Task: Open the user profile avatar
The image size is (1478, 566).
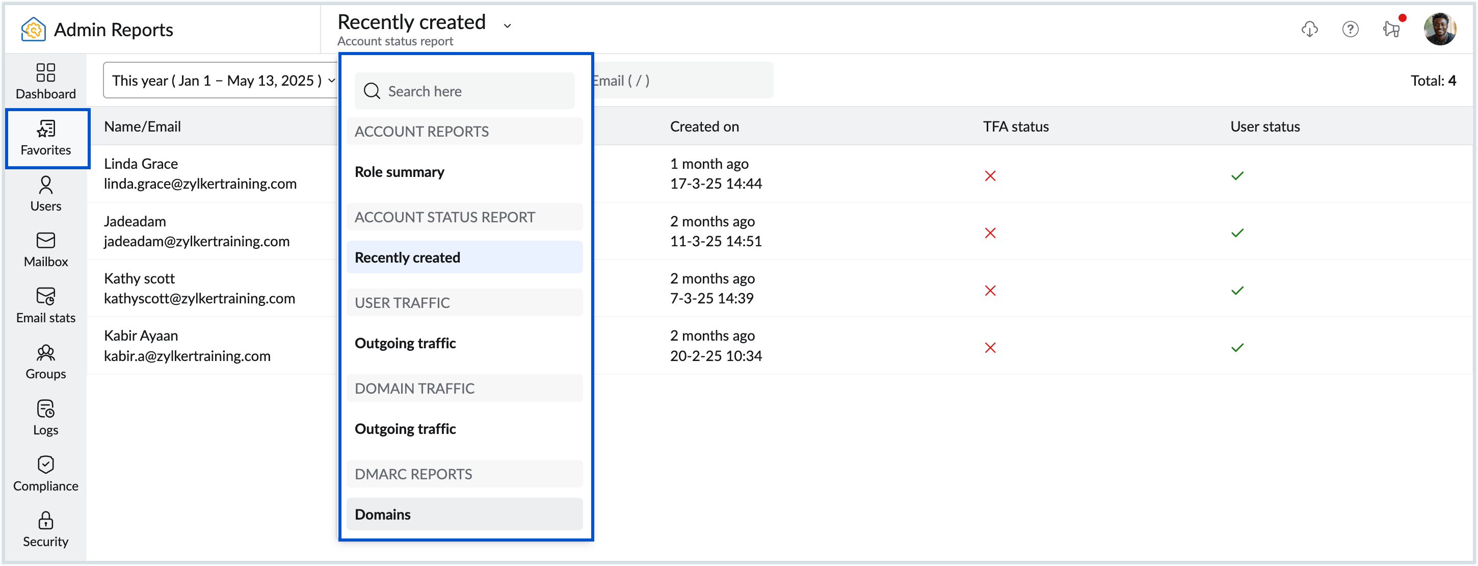Action: [x=1439, y=29]
